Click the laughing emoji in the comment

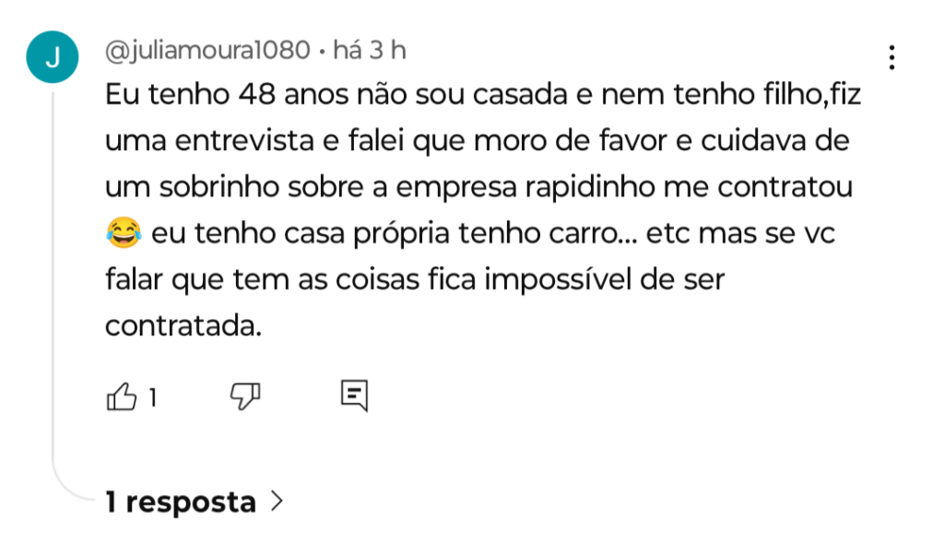(123, 234)
